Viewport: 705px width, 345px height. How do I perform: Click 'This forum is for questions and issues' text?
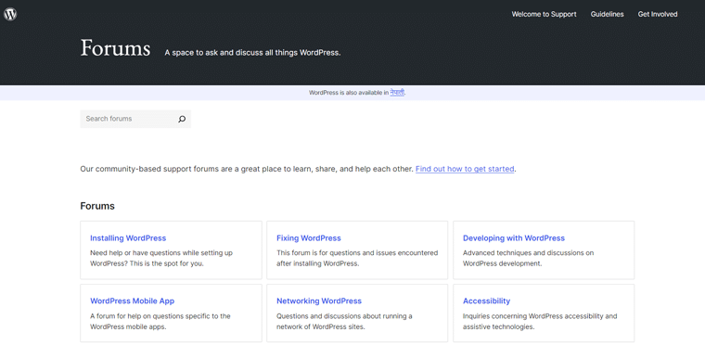pyautogui.click(x=357, y=258)
